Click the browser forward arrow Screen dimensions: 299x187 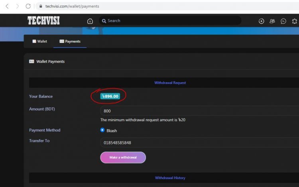point(17,6)
